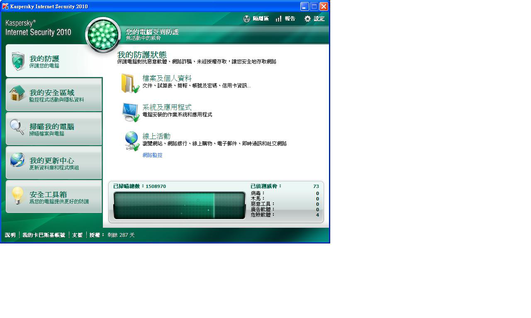Click 支援 in the bottom bar
Image resolution: width=531 pixels, height=318 pixels.
78,235
